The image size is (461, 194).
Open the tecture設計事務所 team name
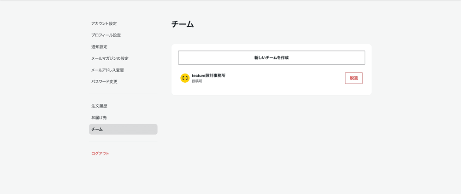[208, 75]
